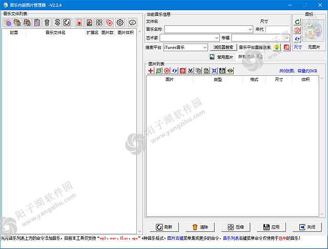This screenshot has height=249, width=328.
Task: Click the QQ Music search icon
Action: click(x=277, y=48)
